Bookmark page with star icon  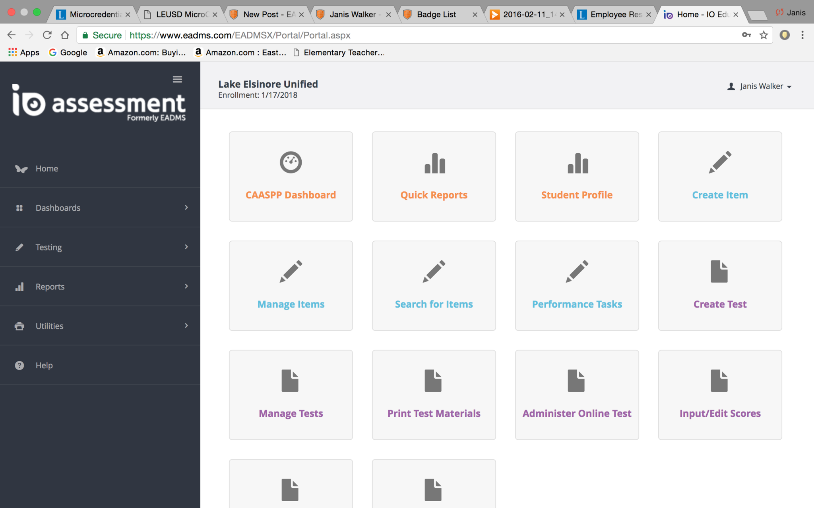pyautogui.click(x=764, y=35)
